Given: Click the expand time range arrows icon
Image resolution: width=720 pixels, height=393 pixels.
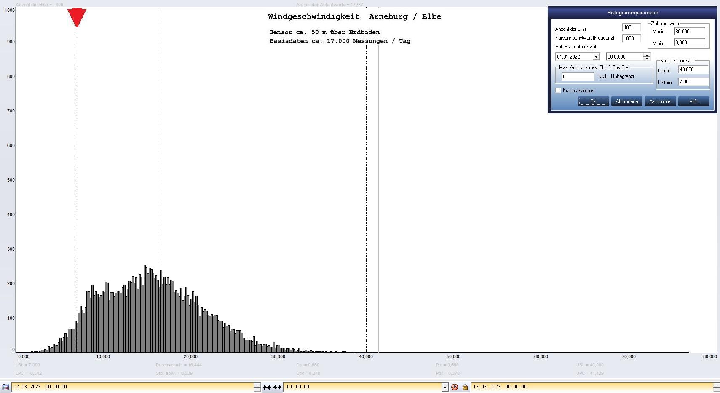Looking at the screenshot, I should (277, 387).
